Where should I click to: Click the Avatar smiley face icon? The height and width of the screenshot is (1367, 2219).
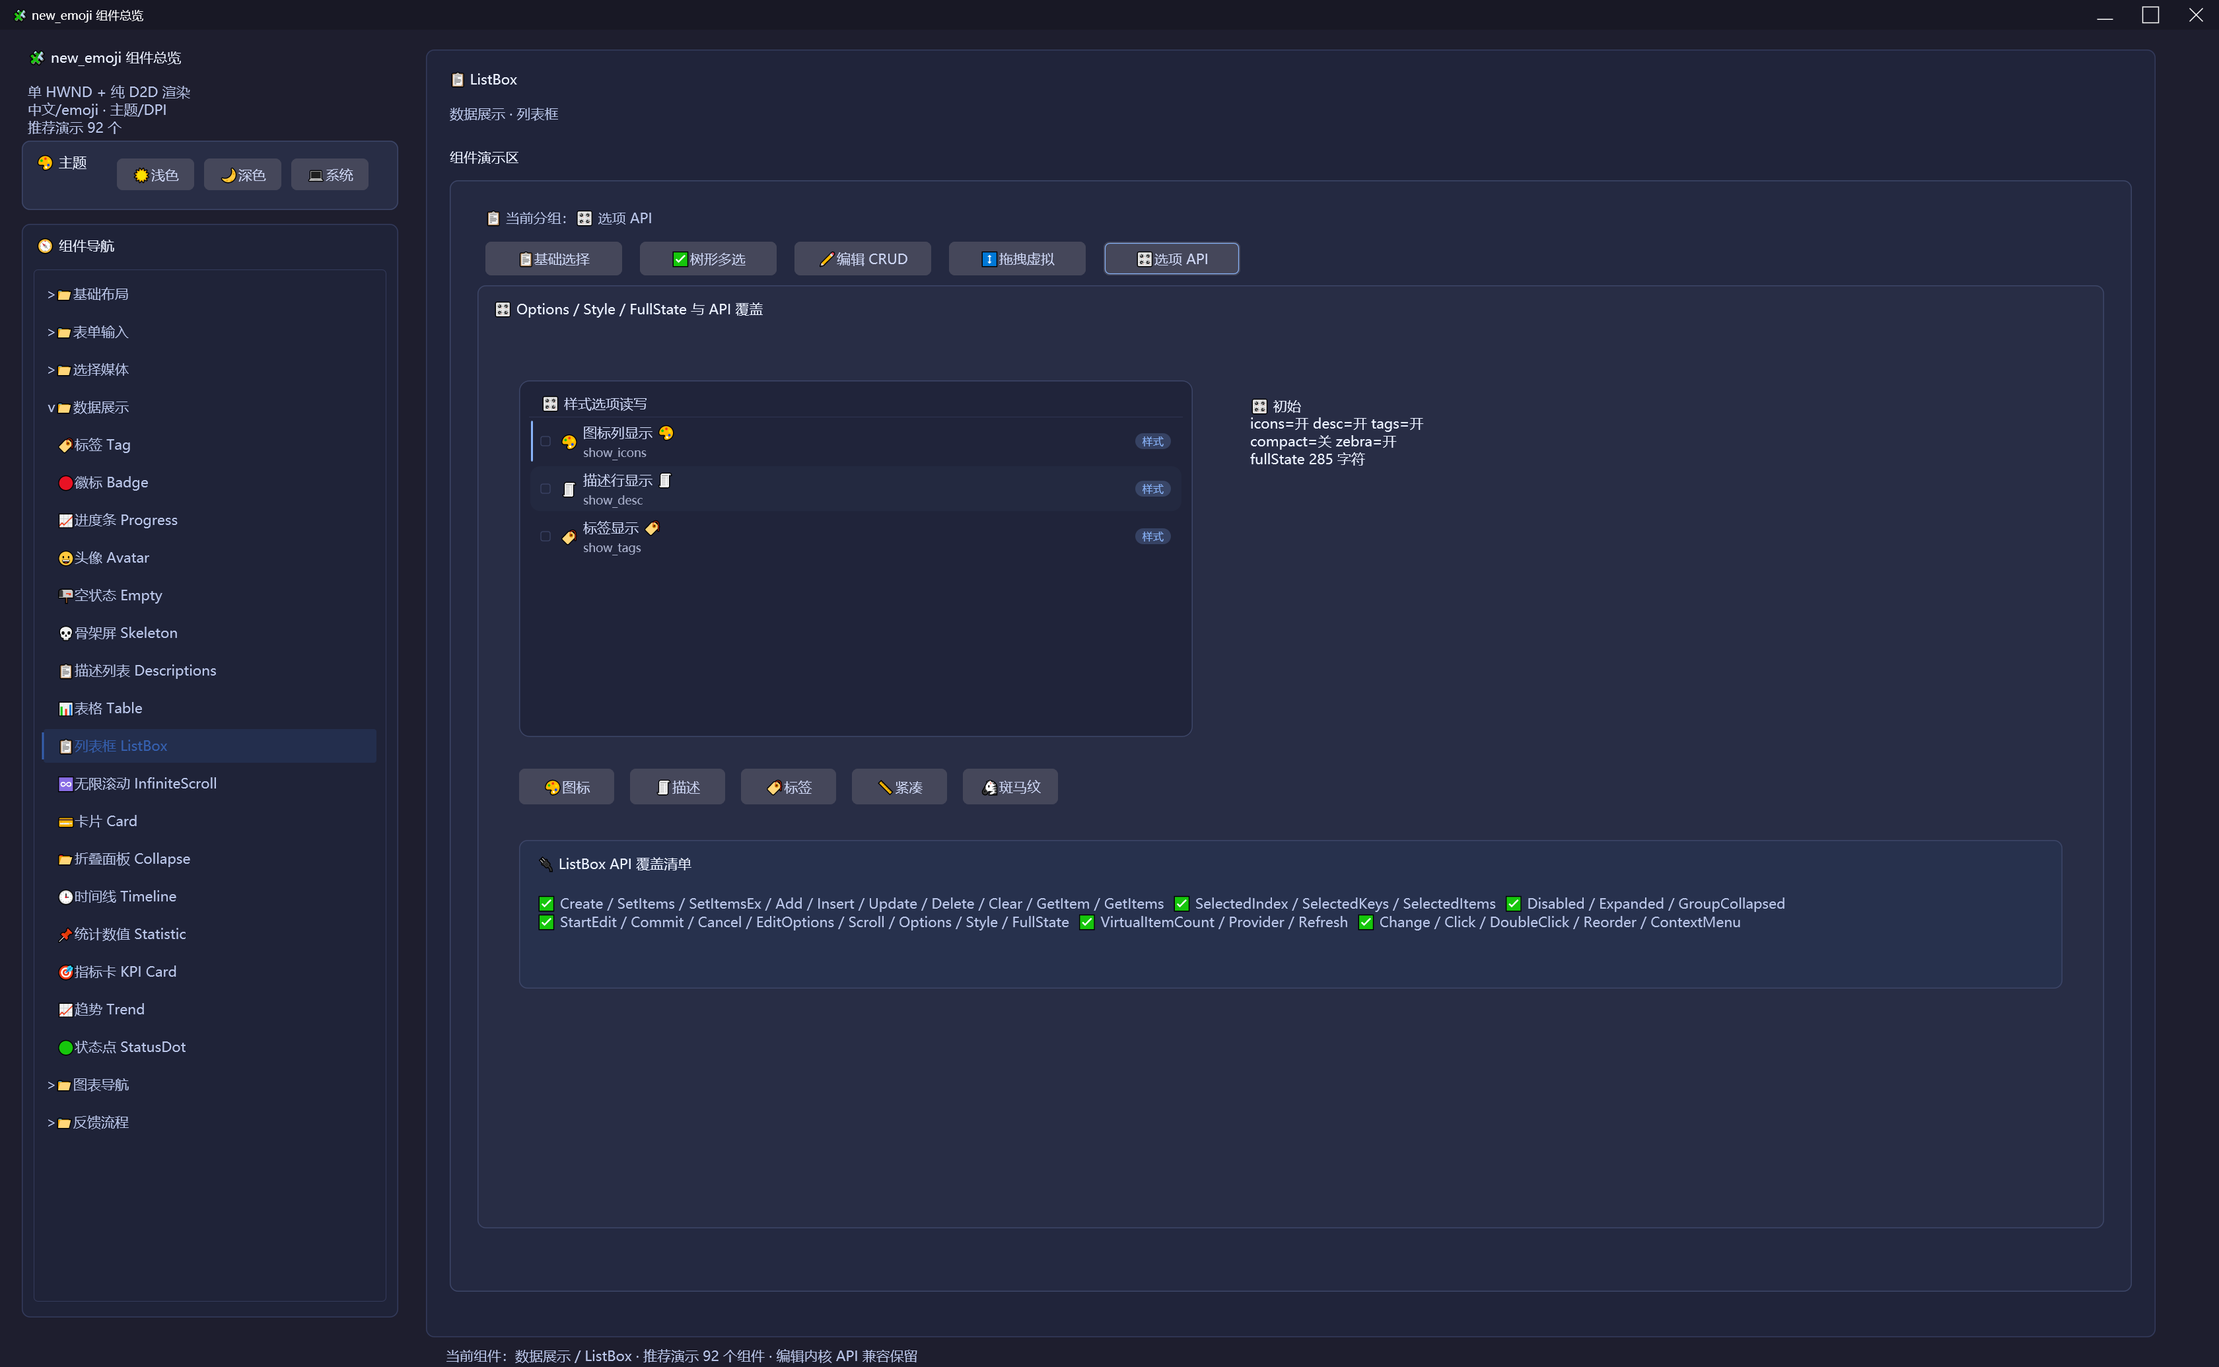point(65,559)
